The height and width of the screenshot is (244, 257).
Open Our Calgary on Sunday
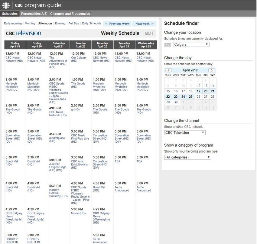point(79,59)
